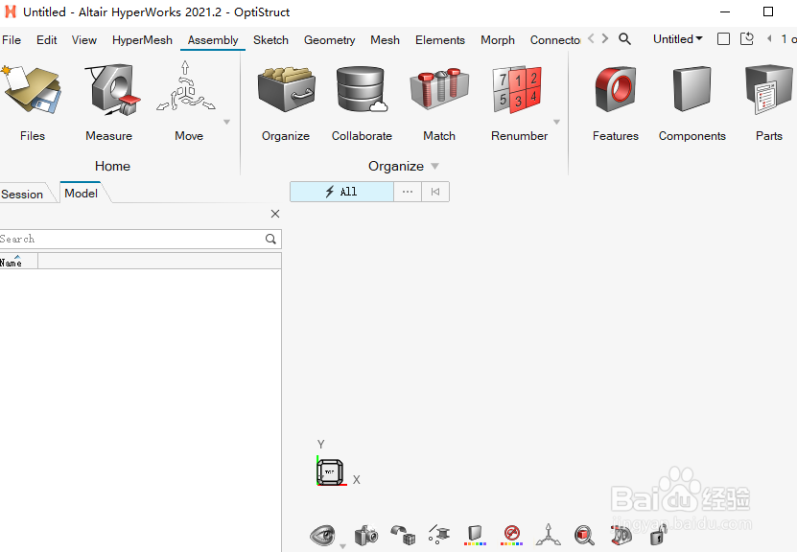Select the Model browser tab

pos(82,193)
